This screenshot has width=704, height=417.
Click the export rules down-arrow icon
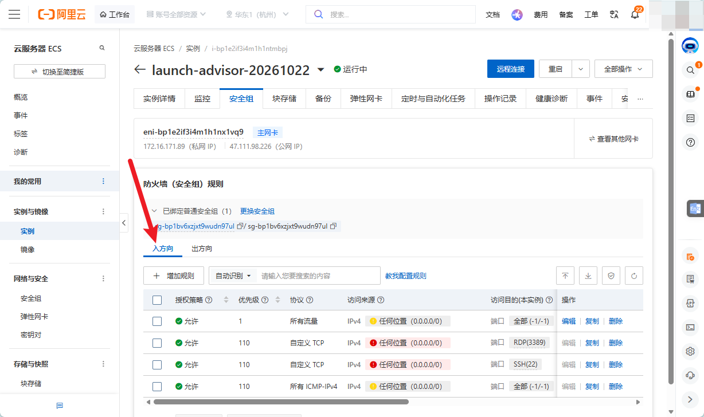588,276
